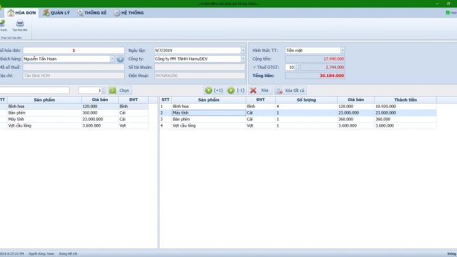Screen dimensions: 457x257
Task: Click 10.920.000 in Thành tiền column
Action: click(385, 106)
